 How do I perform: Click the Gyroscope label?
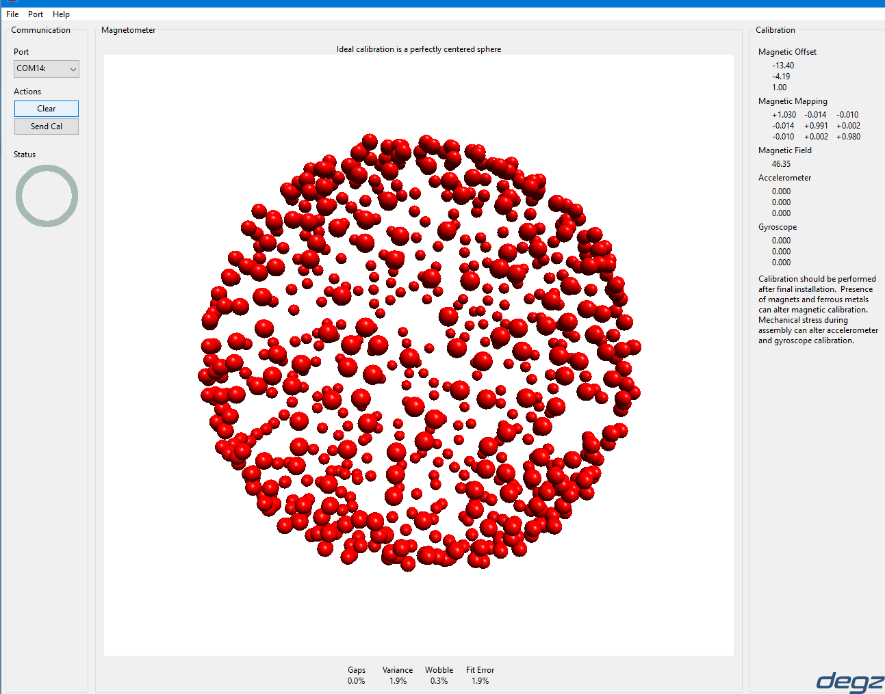[778, 227]
